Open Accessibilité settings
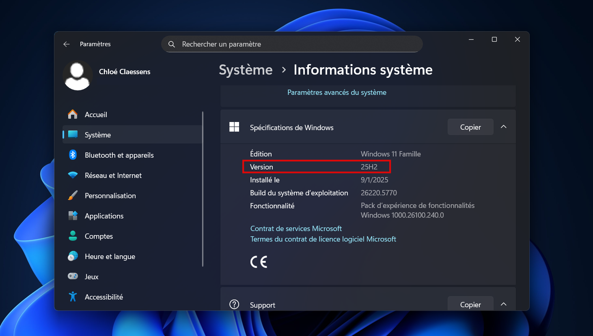 pyautogui.click(x=104, y=297)
